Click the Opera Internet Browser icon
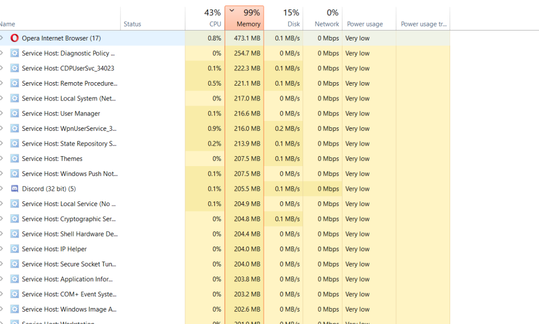This screenshot has height=324, width=539. coord(15,38)
